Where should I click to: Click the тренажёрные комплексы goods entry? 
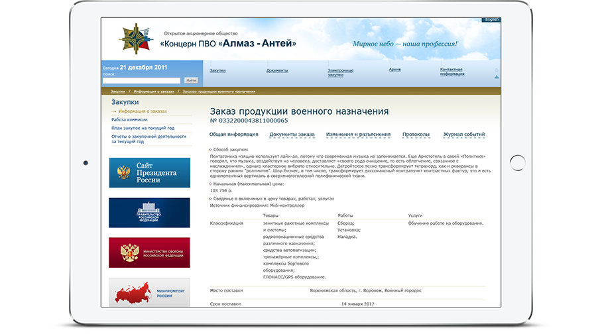click(290, 257)
